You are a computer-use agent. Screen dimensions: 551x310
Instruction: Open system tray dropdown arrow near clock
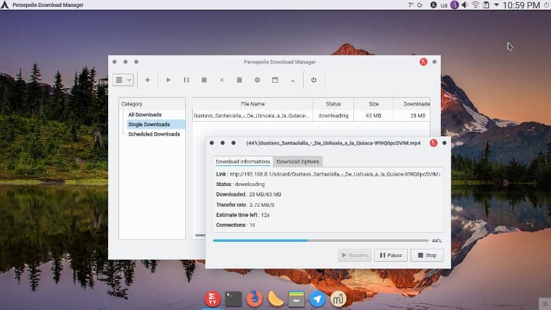496,5
